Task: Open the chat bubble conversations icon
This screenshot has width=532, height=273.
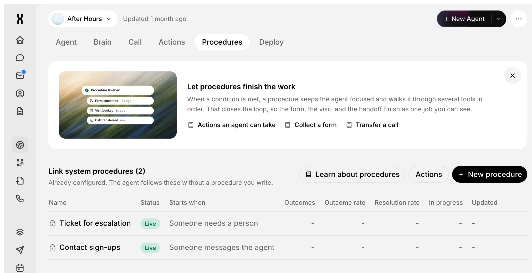Action: pyautogui.click(x=20, y=58)
